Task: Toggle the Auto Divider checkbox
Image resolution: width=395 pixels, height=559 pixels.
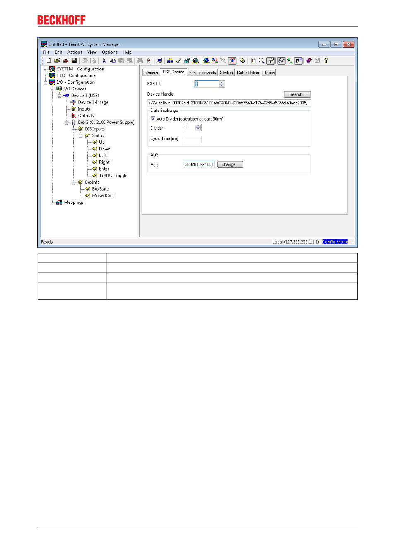Action: tap(153, 119)
